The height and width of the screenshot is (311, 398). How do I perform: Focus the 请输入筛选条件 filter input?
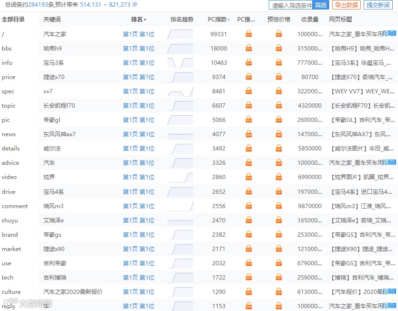click(291, 5)
